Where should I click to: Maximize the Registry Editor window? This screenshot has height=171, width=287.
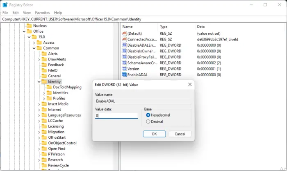265,5
